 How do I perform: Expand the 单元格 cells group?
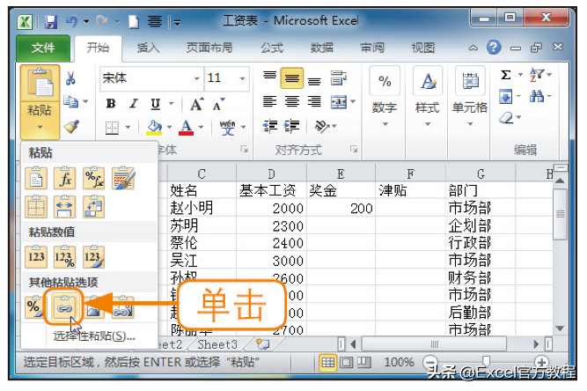pyautogui.click(x=470, y=123)
